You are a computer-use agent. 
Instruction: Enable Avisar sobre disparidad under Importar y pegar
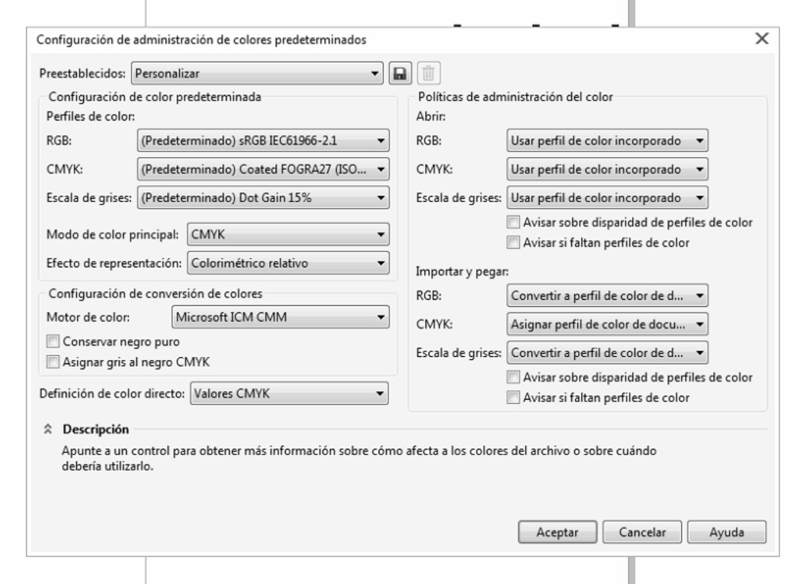(514, 378)
